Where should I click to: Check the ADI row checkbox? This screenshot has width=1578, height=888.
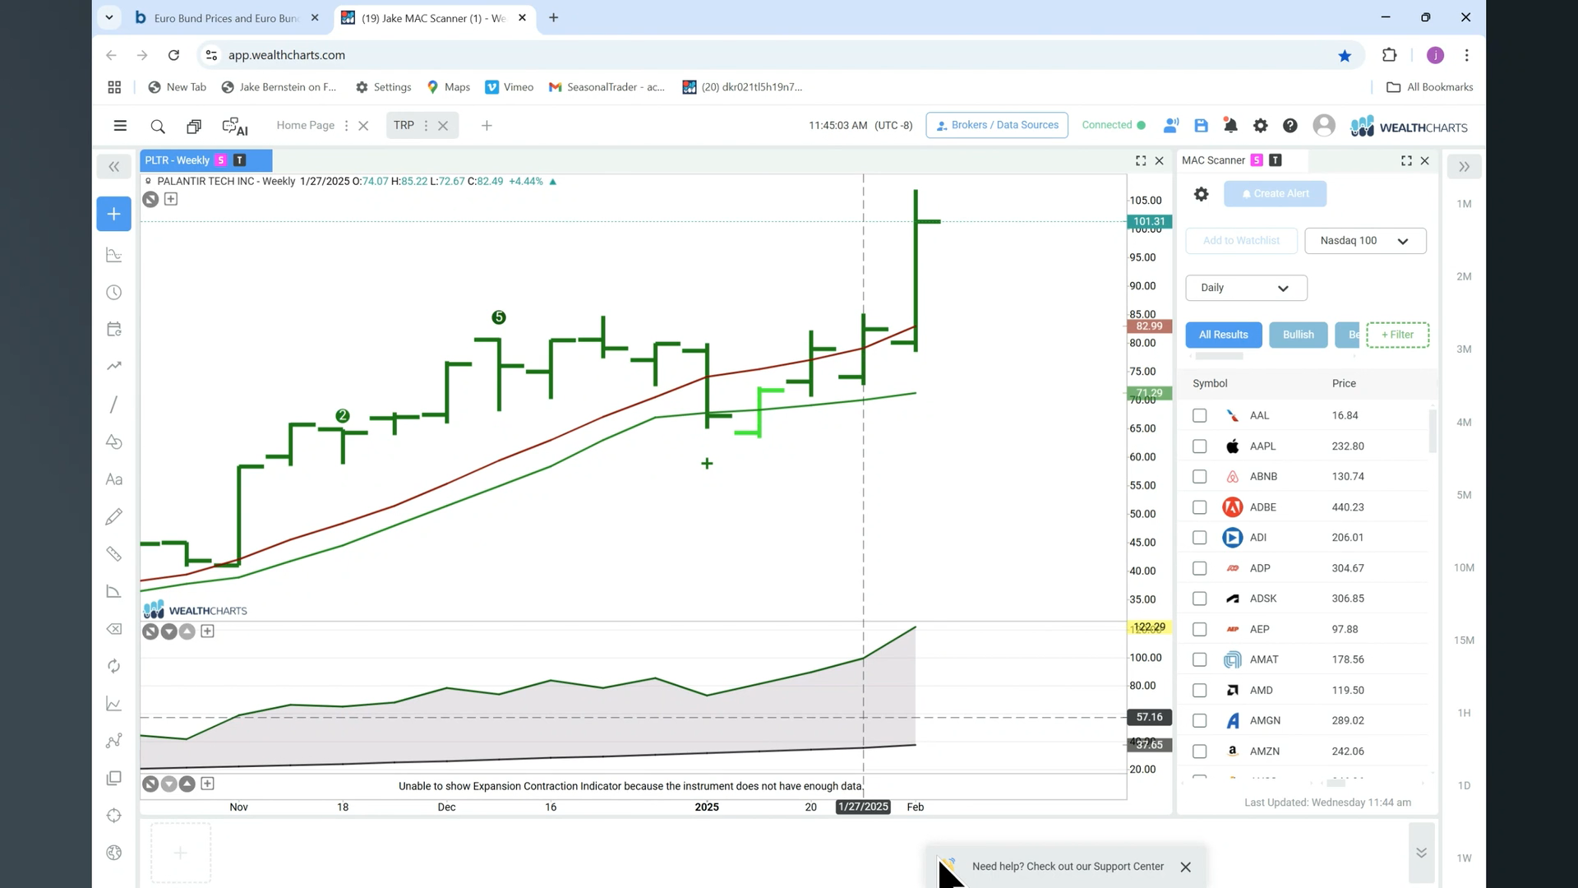pos(1200,538)
